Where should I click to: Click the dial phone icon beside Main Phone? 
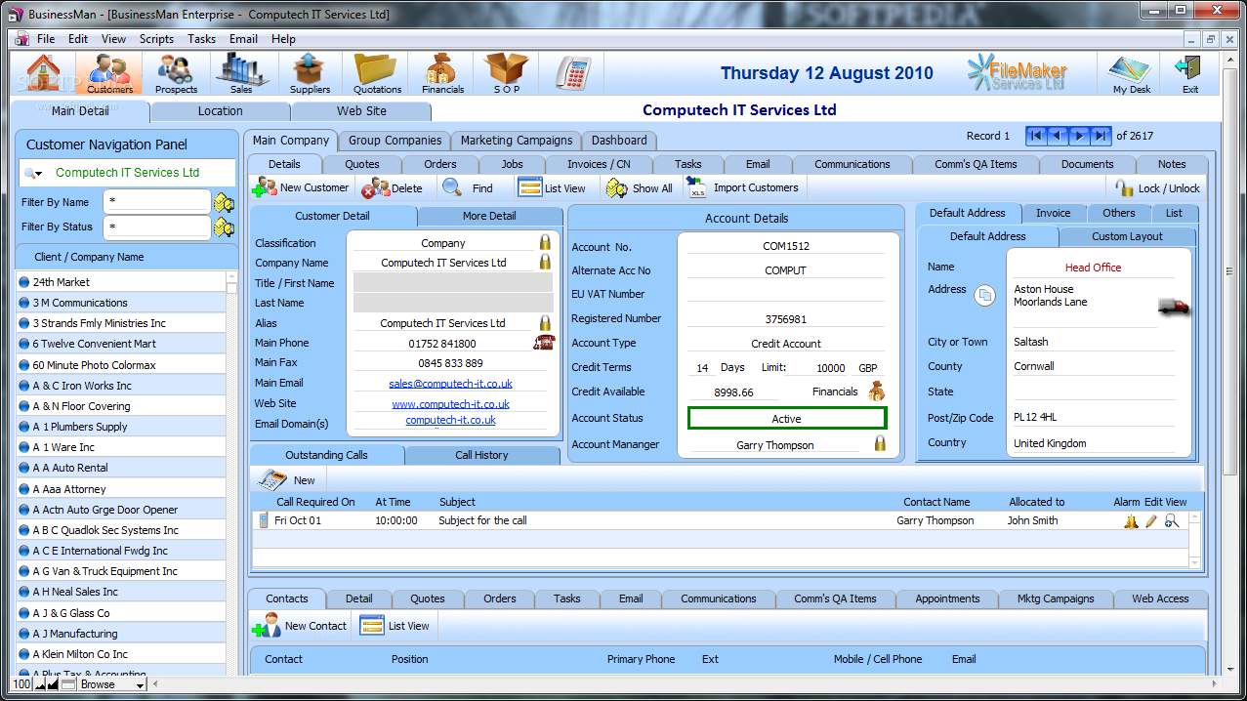pos(544,343)
